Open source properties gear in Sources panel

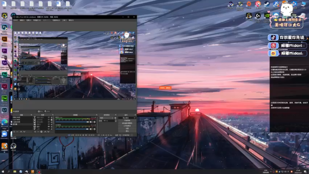[41, 131]
